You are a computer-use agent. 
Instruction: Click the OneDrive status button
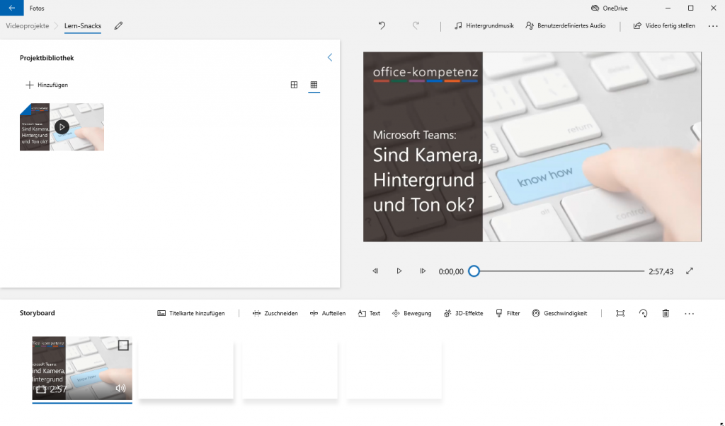[x=609, y=8]
